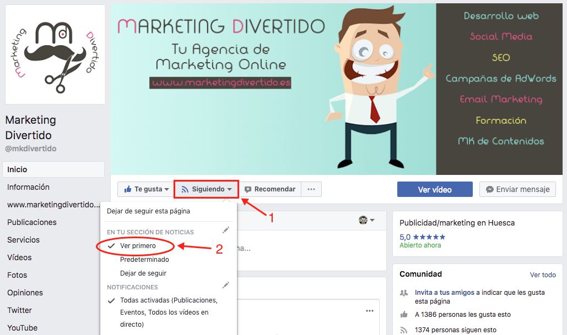
Task: Choose Dejar de seguir esta página
Action: (x=148, y=211)
